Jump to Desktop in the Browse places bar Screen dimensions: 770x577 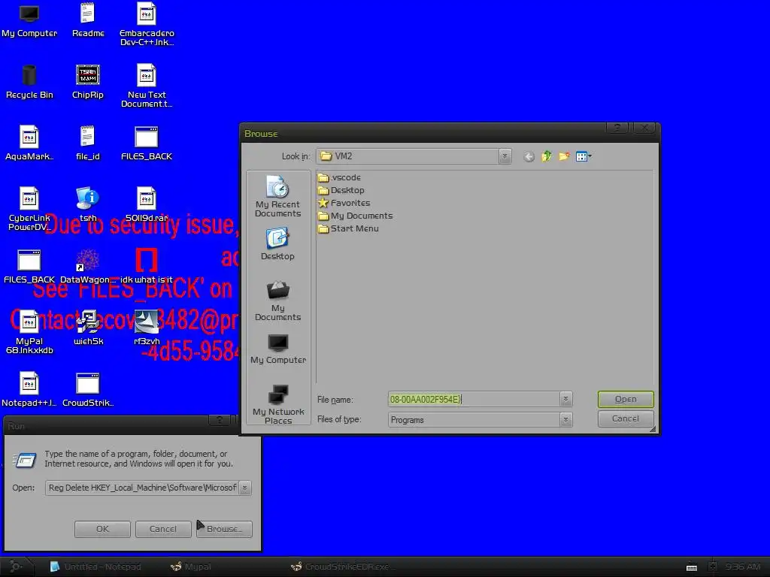[277, 244]
